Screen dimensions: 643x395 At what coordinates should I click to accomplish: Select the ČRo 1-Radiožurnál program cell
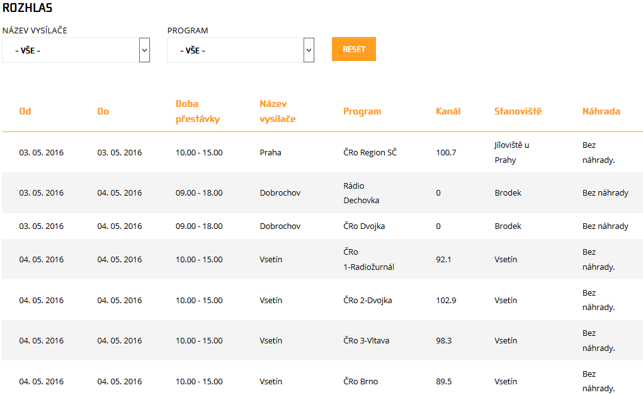(368, 260)
